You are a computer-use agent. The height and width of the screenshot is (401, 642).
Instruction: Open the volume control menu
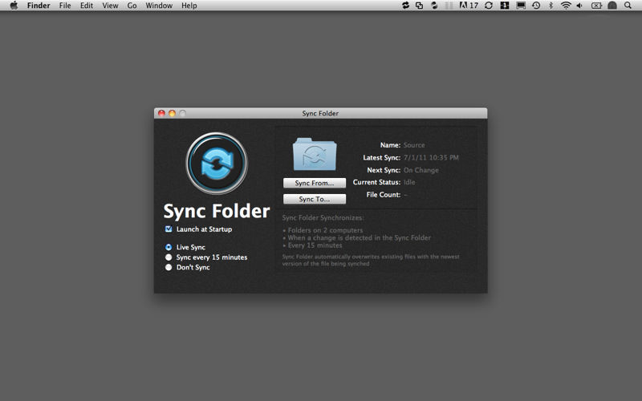(x=579, y=6)
